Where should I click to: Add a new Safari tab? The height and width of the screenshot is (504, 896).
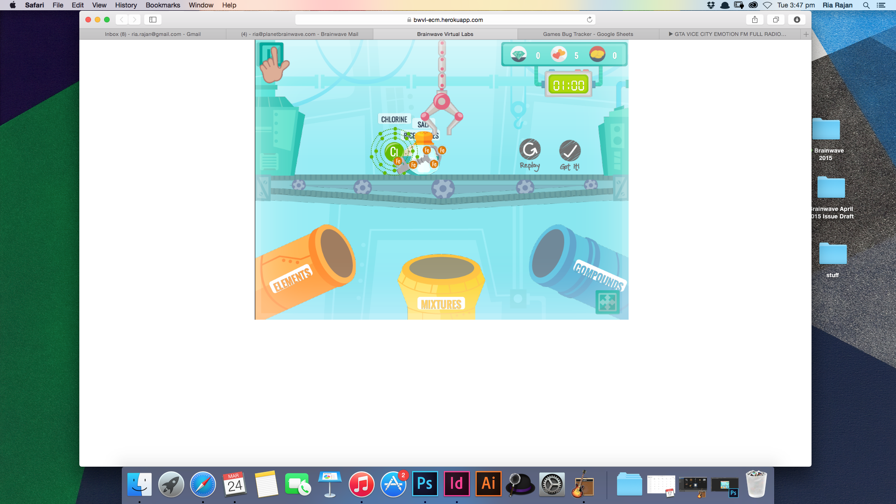pyautogui.click(x=806, y=34)
